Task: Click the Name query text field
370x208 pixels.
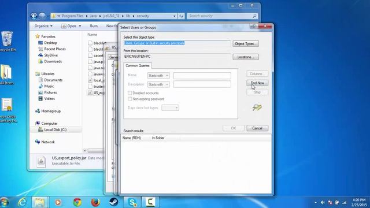Action: click(202, 76)
